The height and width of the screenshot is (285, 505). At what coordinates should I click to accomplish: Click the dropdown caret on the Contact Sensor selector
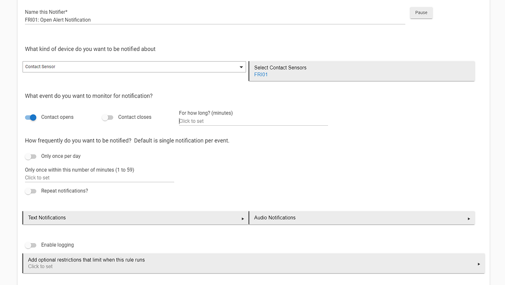(241, 67)
